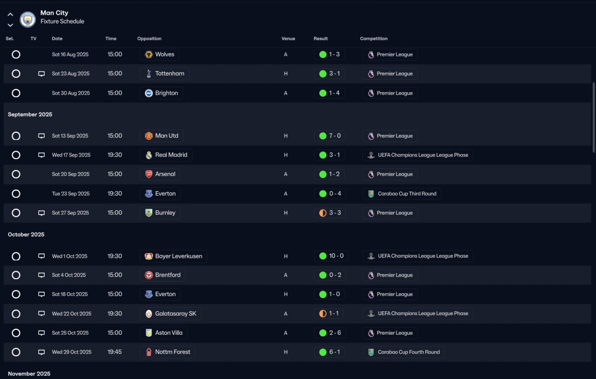Click the vertical scrollbar thumb
The width and height of the screenshot is (596, 379).
click(x=594, y=117)
